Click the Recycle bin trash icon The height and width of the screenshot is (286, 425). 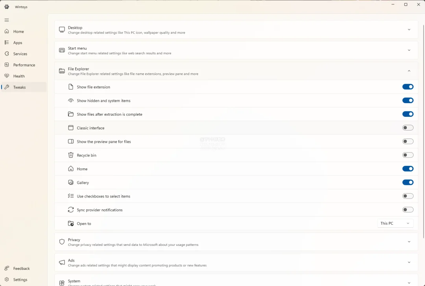71,155
